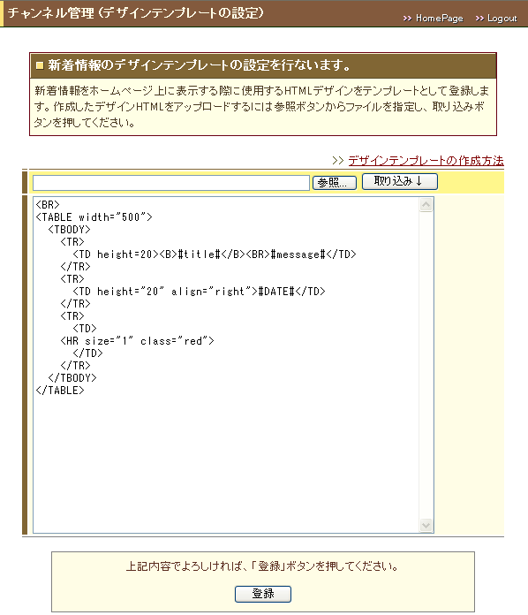Open the HomePage link in header

coord(439,18)
